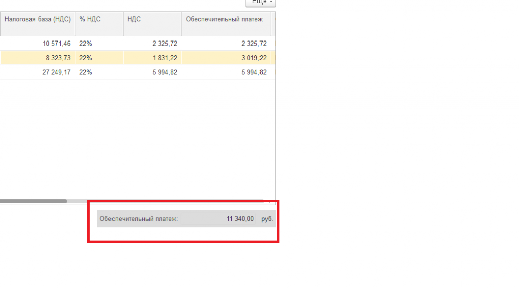
Task: Select Обеспечительный платеж cell 3 019,22
Action: point(226,58)
